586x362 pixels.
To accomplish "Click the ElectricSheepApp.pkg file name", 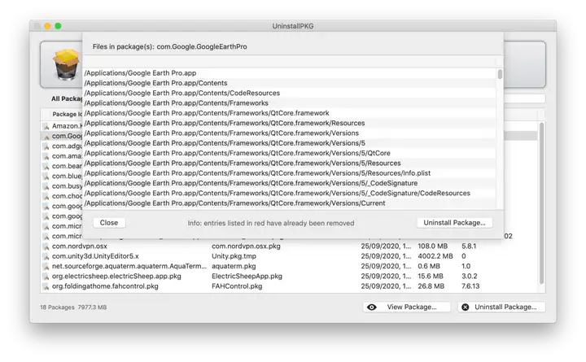I will click(247, 277).
